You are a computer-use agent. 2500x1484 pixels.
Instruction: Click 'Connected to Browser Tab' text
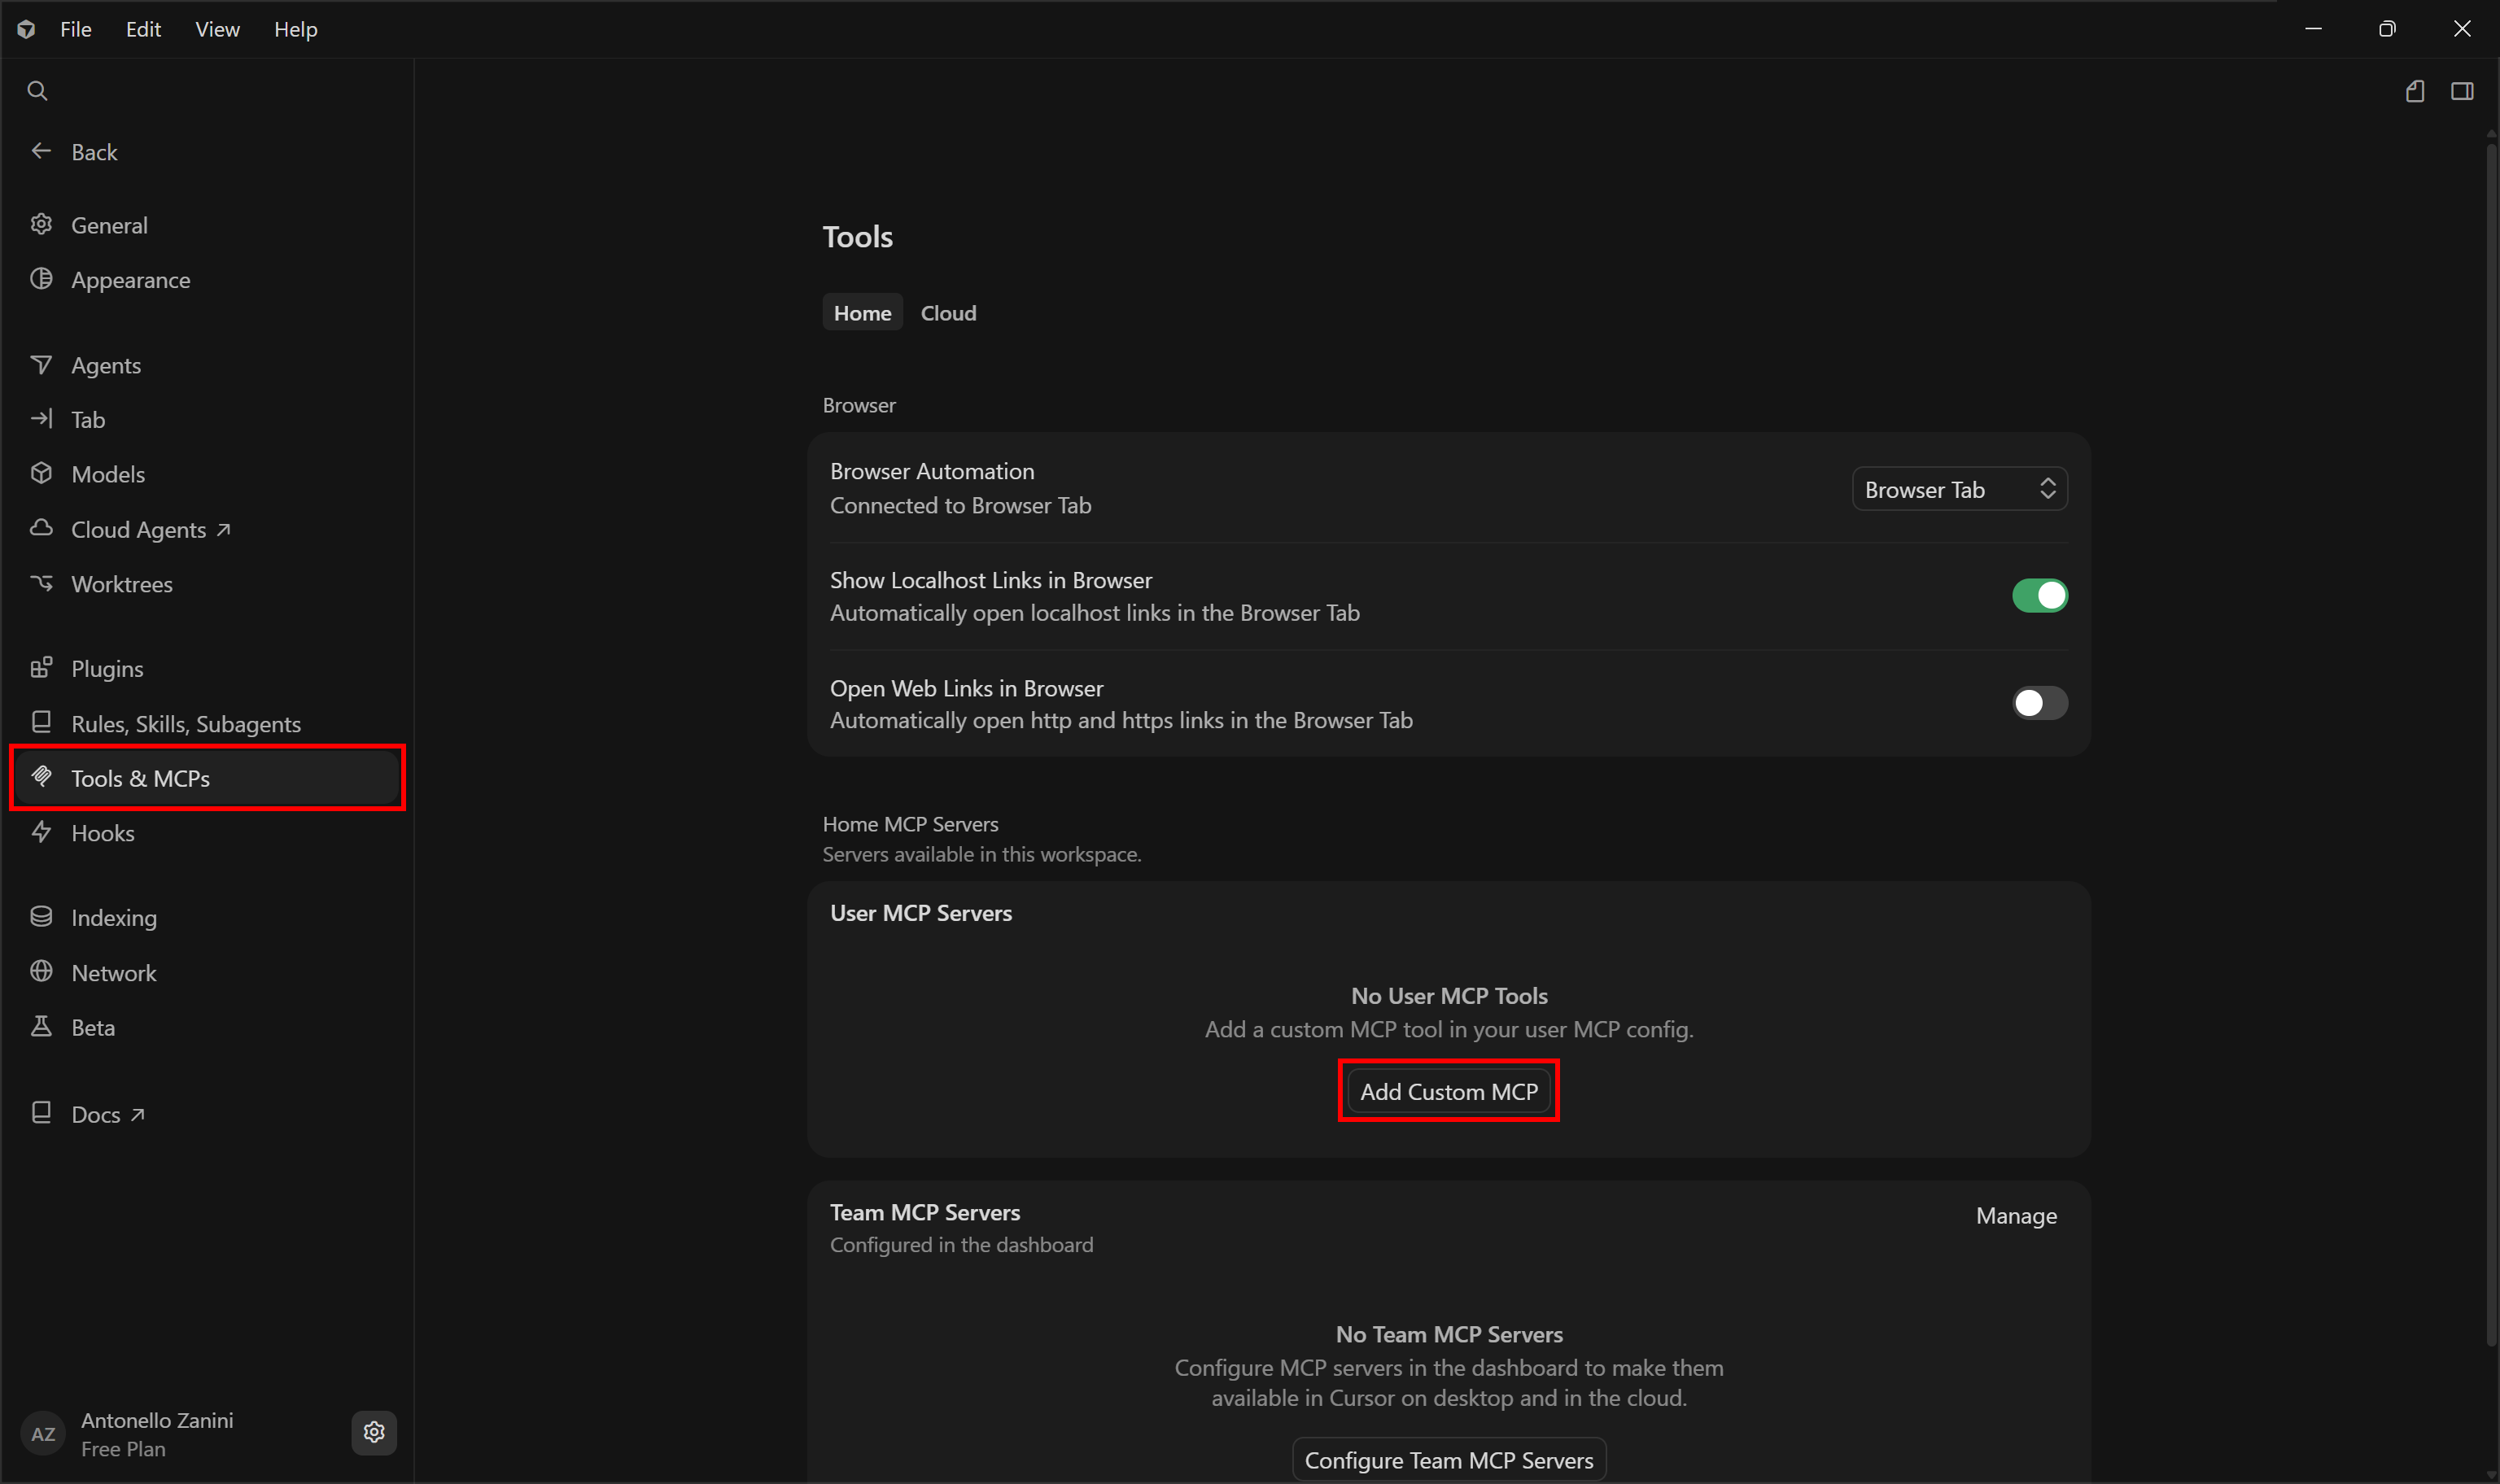point(960,506)
